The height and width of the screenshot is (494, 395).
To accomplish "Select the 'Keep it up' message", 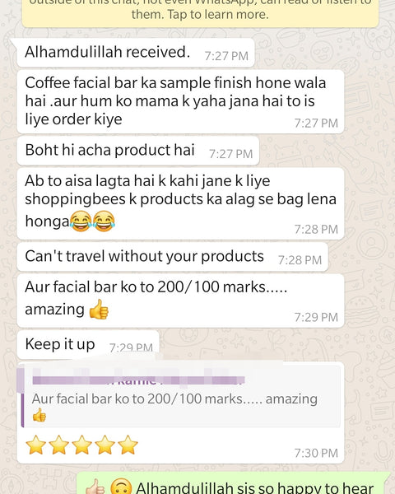I will (88, 345).
